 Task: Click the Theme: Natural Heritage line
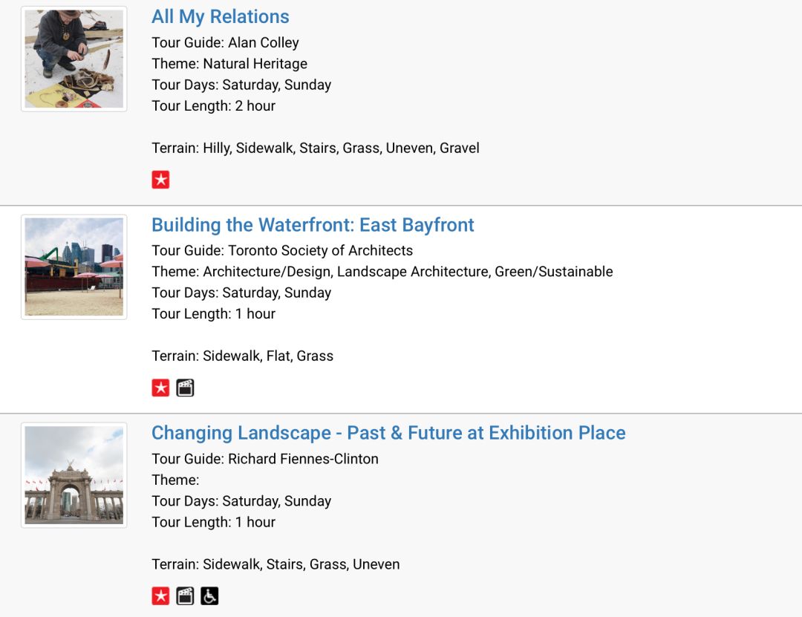[x=229, y=63]
